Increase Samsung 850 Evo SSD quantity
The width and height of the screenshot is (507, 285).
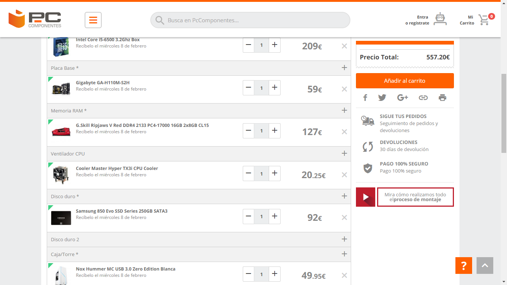pos(275,216)
